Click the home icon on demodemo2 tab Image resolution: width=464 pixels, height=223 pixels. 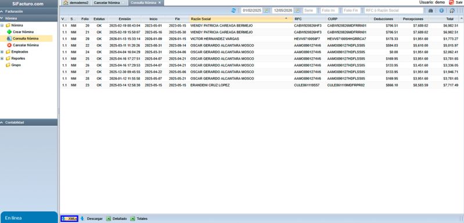pos(66,3)
